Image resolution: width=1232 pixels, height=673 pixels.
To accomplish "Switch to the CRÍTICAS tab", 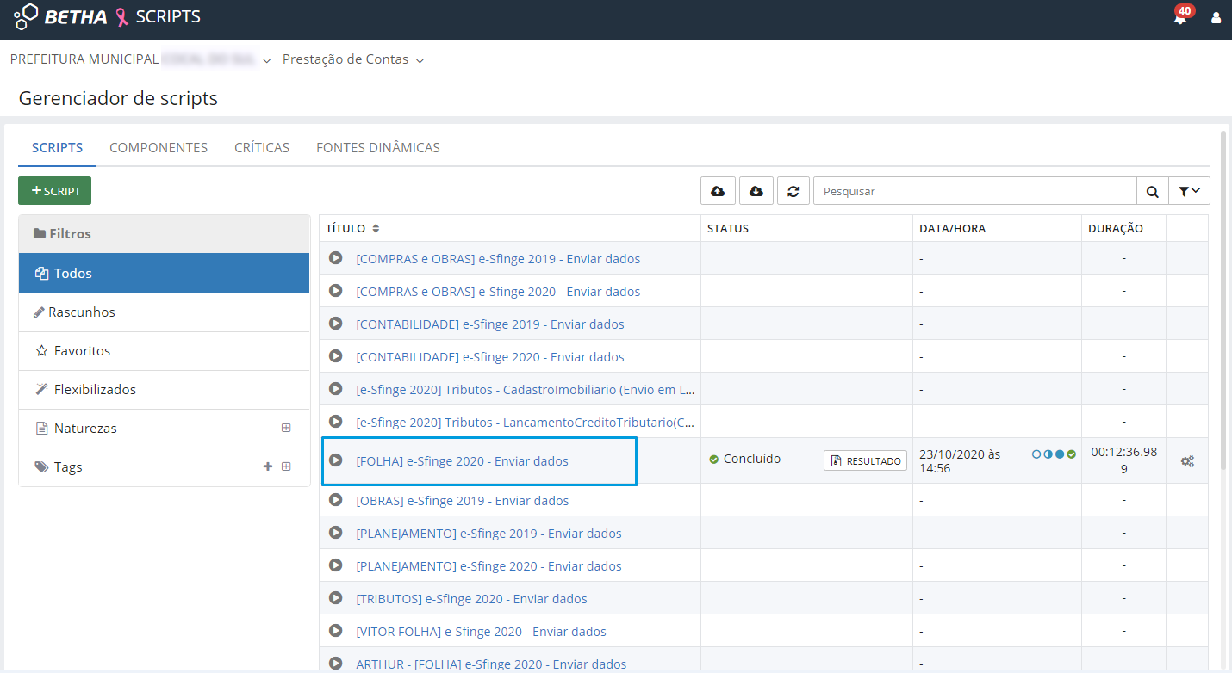I will [262, 147].
